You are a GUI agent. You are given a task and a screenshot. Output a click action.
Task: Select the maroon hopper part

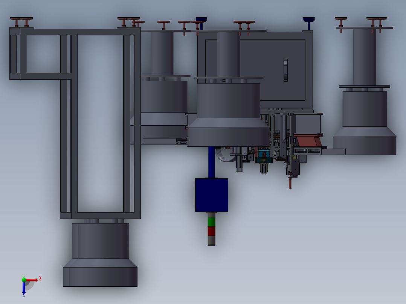pos(309,141)
